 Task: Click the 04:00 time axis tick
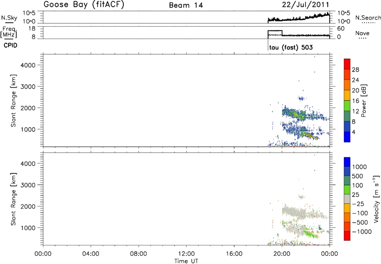point(91,254)
